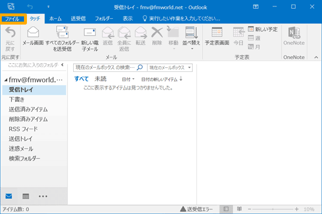Open the RSS フィード folder
This screenshot has width=322, height=214.
point(35,129)
